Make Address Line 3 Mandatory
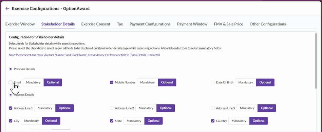 247,108
